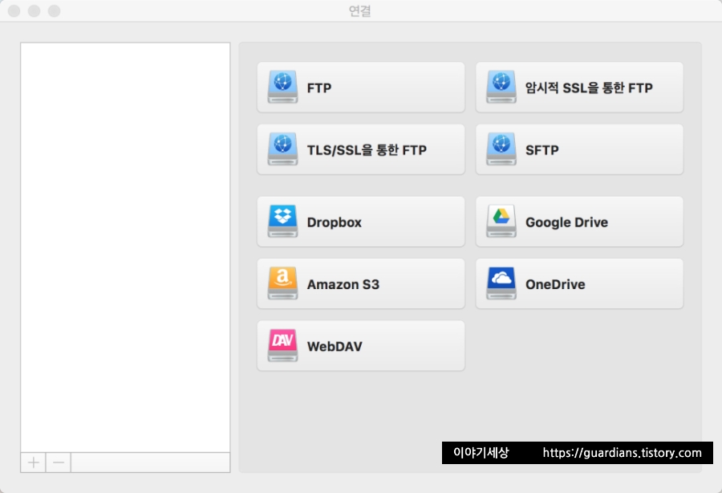Choose the FTP connection type

pyautogui.click(x=360, y=87)
